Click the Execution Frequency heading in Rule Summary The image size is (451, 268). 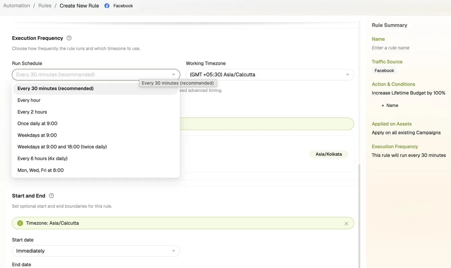tap(395, 147)
